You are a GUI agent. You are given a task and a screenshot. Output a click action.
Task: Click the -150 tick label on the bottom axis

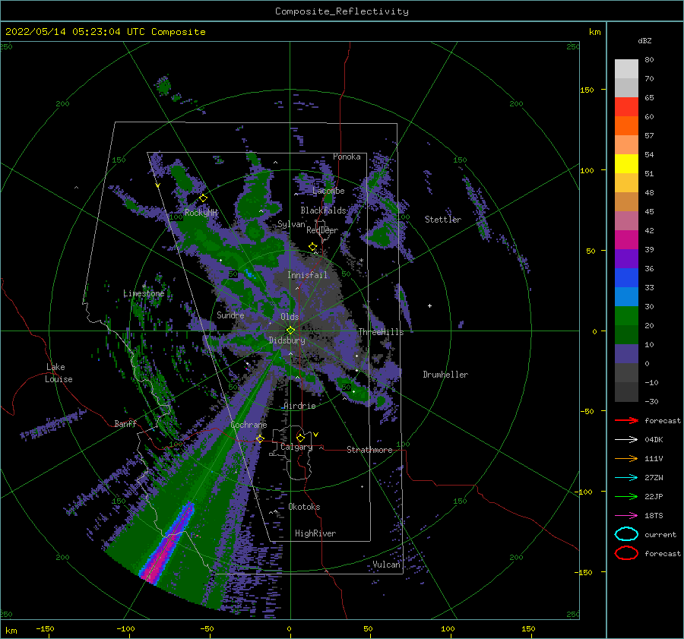(x=45, y=628)
